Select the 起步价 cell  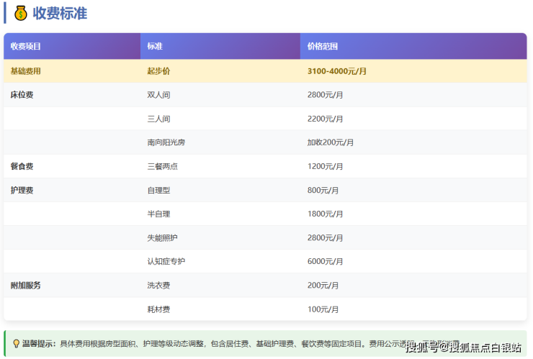(158, 71)
